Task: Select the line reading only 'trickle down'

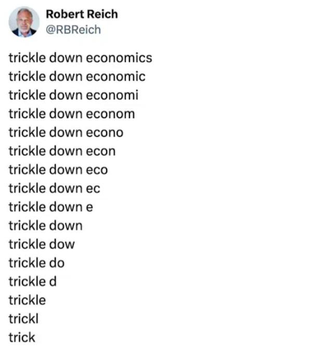Action: click(x=45, y=226)
